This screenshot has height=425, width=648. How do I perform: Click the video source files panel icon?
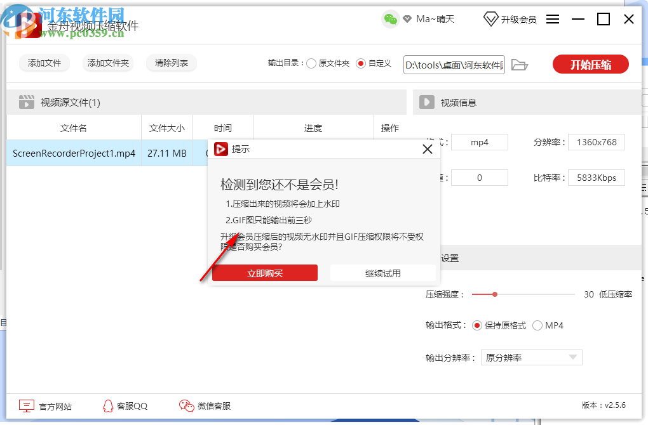pyautogui.click(x=26, y=101)
